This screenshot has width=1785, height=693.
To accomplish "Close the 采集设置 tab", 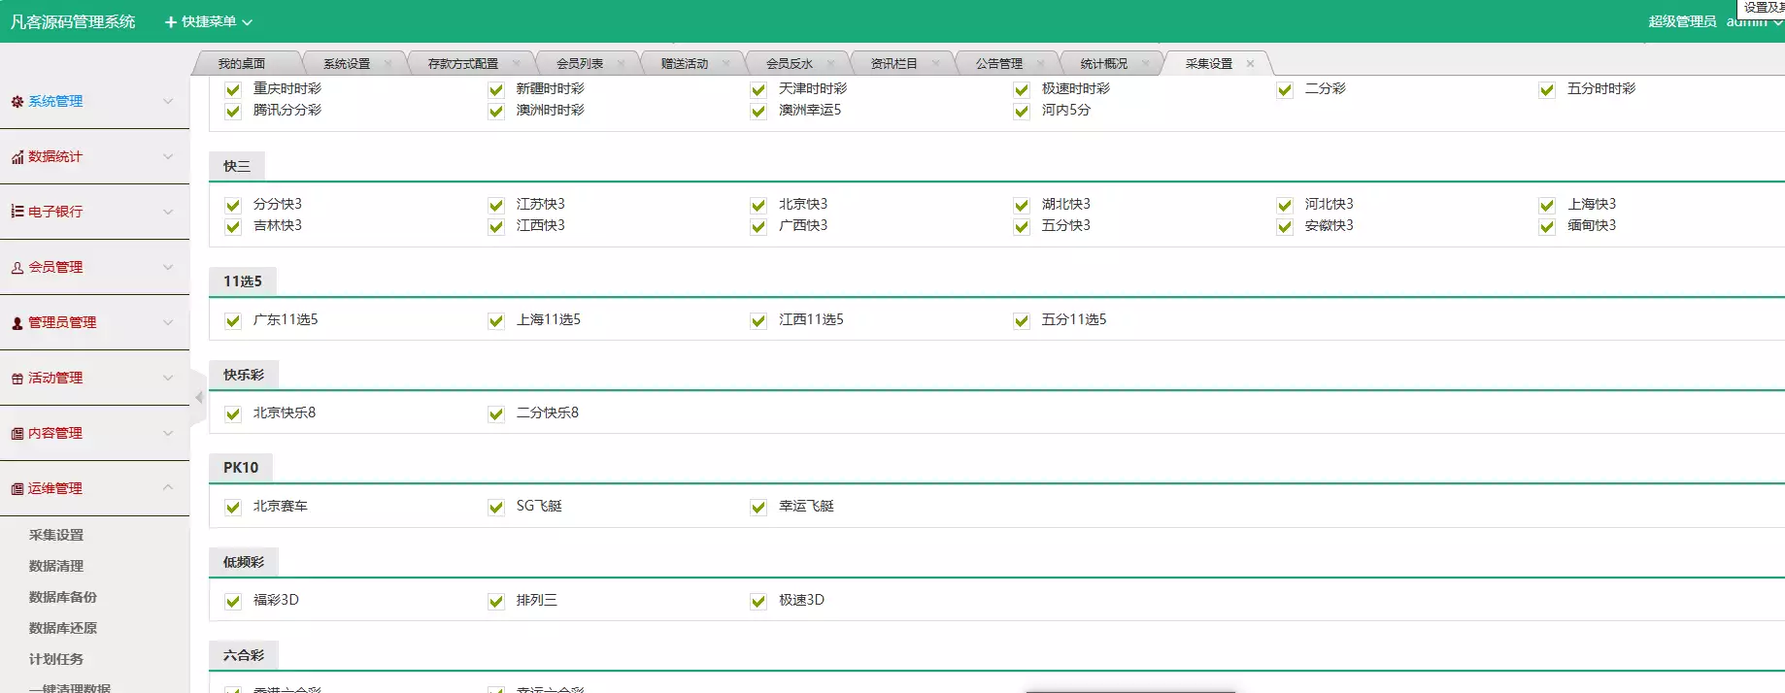I will click(x=1250, y=64).
